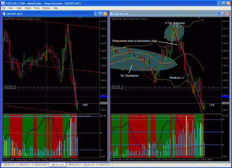Screen dimensions: 232x168
Task: Click the '<3:8' countdown label on M5 chart
Action: click(x=212, y=105)
